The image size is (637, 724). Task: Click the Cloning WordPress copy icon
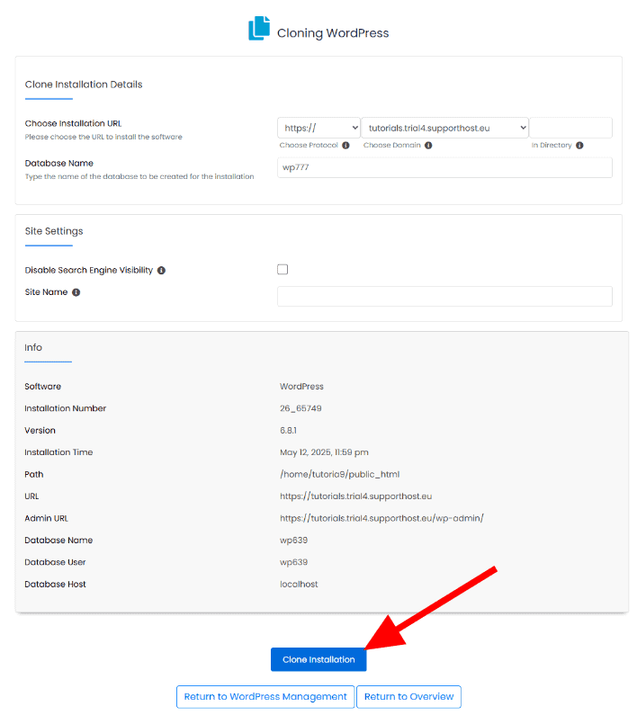click(259, 28)
